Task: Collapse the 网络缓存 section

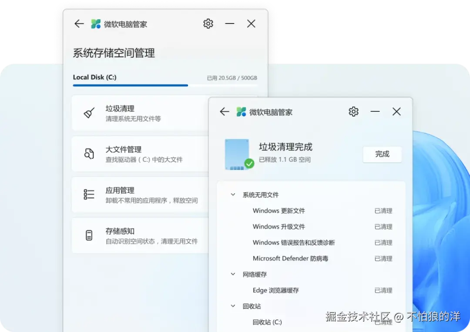Action: pyautogui.click(x=233, y=274)
